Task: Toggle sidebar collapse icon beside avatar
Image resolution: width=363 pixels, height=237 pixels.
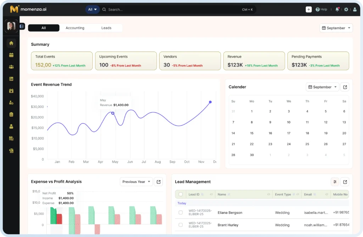Action: 22,26
